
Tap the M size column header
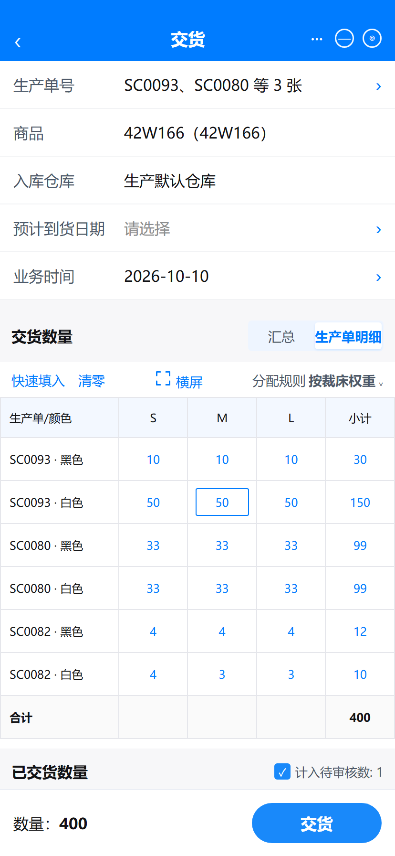coord(222,418)
